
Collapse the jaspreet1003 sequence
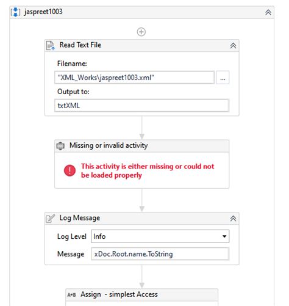[x=268, y=12]
